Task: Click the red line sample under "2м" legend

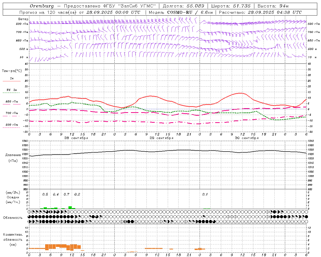Action: pyautogui.click(x=12, y=81)
